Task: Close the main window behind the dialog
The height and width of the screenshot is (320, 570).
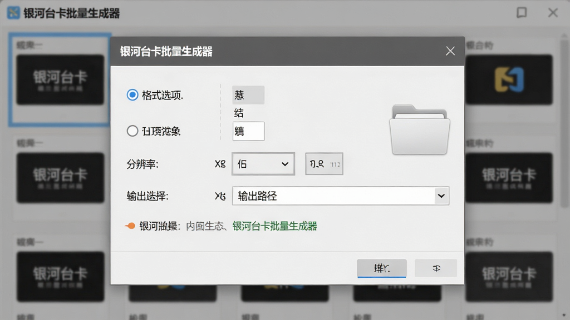Action: (553, 13)
